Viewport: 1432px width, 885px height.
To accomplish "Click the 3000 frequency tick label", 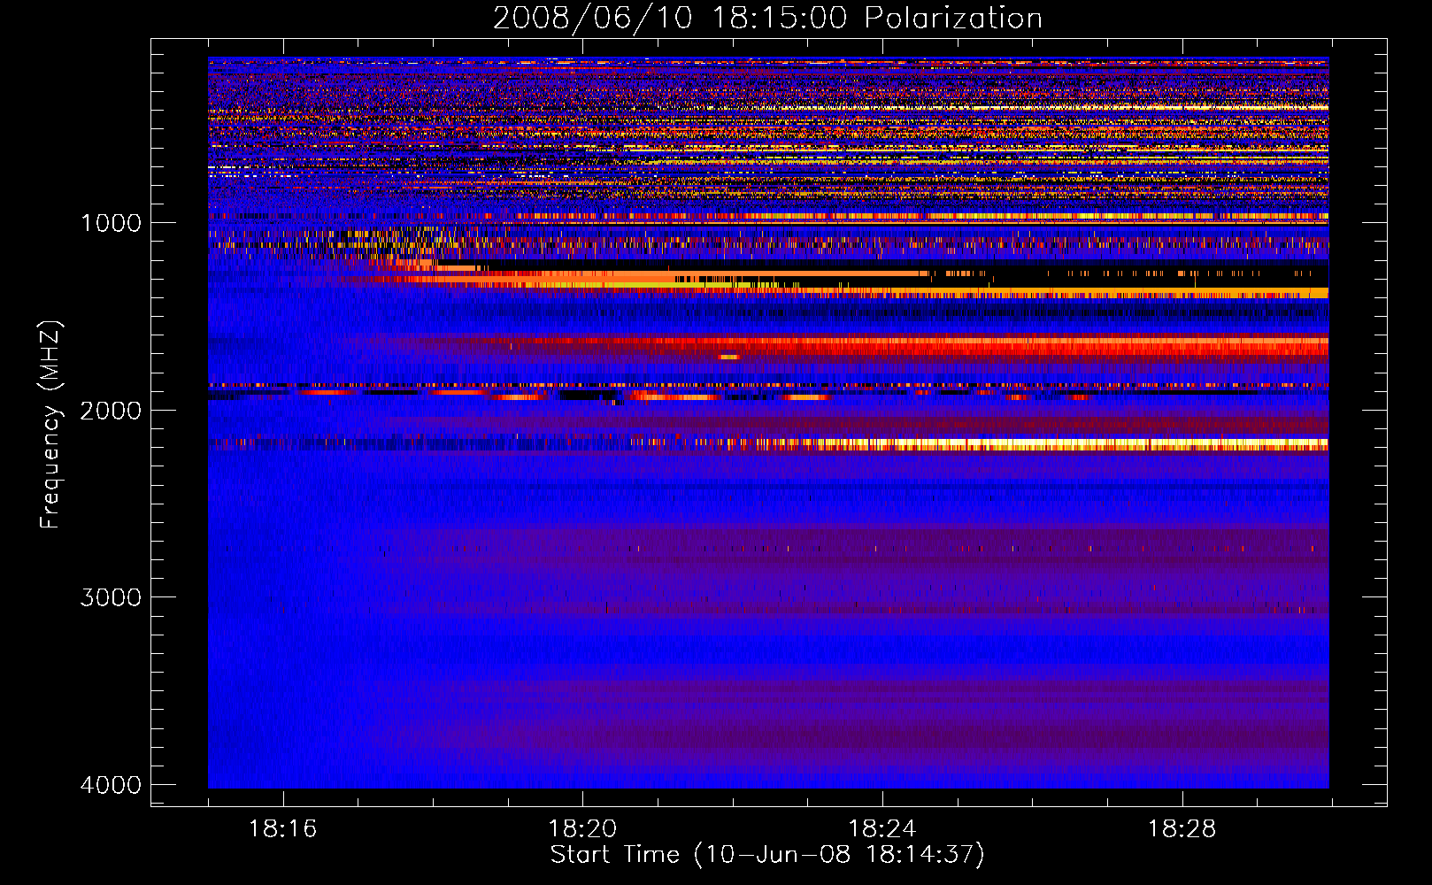I will pyautogui.click(x=111, y=597).
